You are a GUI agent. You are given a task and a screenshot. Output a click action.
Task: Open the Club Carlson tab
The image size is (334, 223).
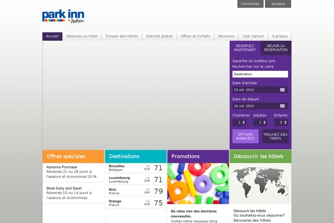pos(253,36)
